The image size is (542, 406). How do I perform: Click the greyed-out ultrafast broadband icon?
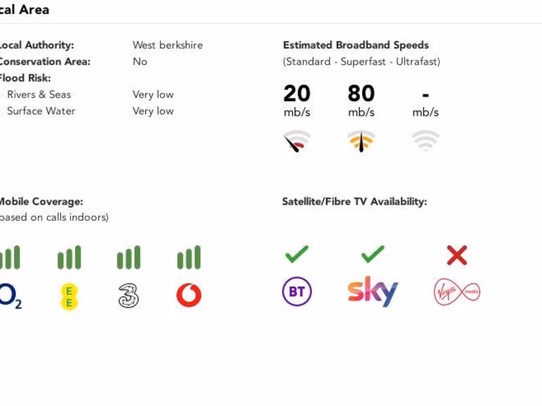click(x=426, y=141)
